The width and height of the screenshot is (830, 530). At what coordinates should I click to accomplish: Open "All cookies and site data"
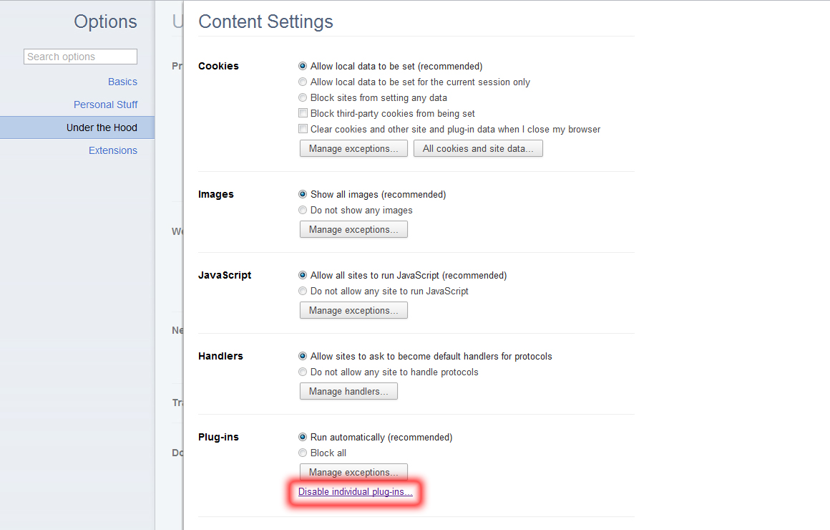click(478, 148)
